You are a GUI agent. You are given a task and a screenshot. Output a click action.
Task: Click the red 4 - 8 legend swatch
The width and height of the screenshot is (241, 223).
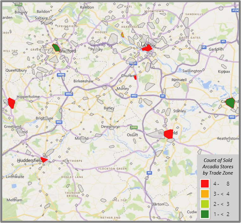click(x=205, y=183)
